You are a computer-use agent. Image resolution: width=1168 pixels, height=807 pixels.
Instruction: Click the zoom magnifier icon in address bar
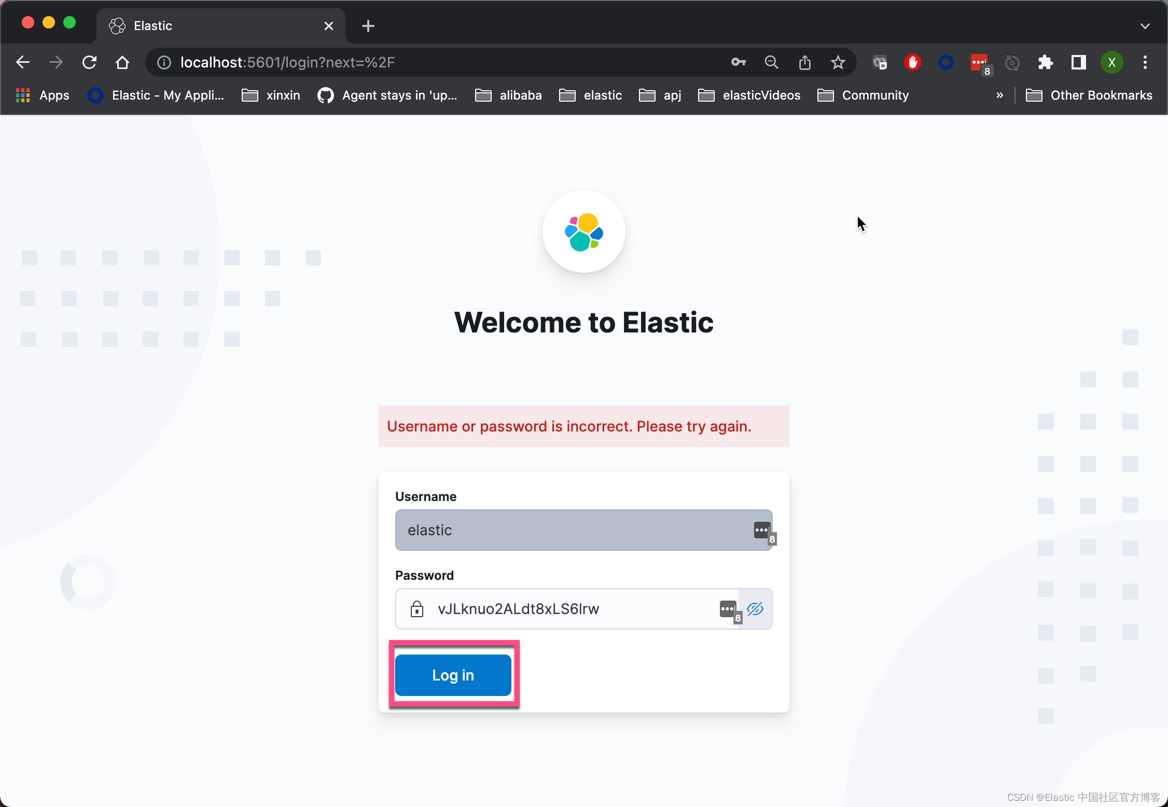[x=771, y=63]
